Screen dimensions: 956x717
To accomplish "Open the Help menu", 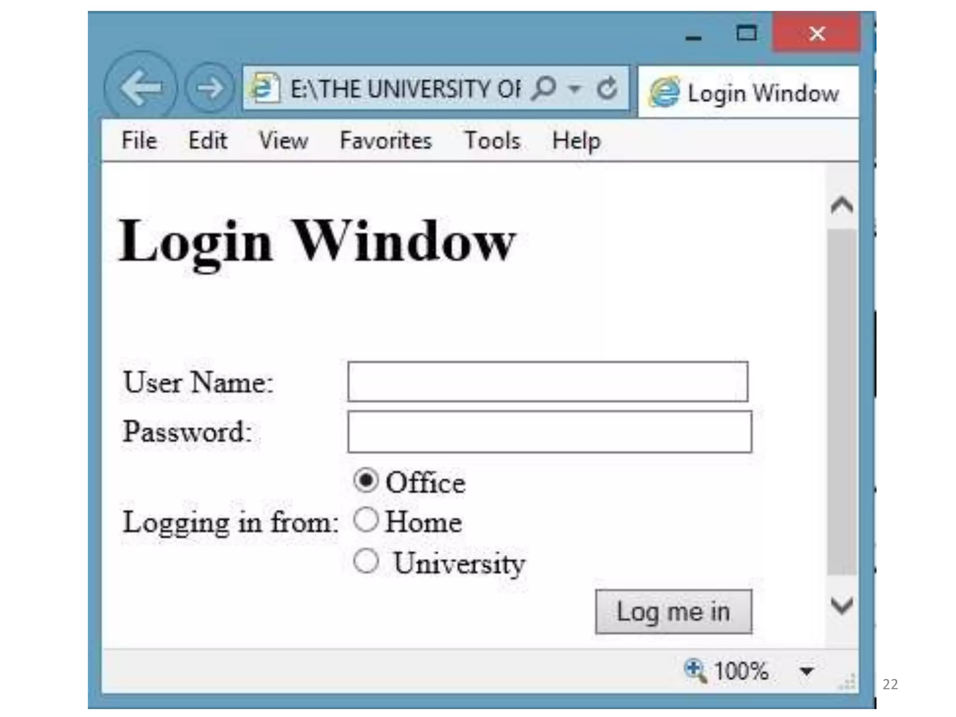I will 576,141.
